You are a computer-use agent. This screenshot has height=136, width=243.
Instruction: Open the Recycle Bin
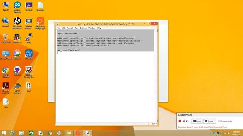click(6, 39)
